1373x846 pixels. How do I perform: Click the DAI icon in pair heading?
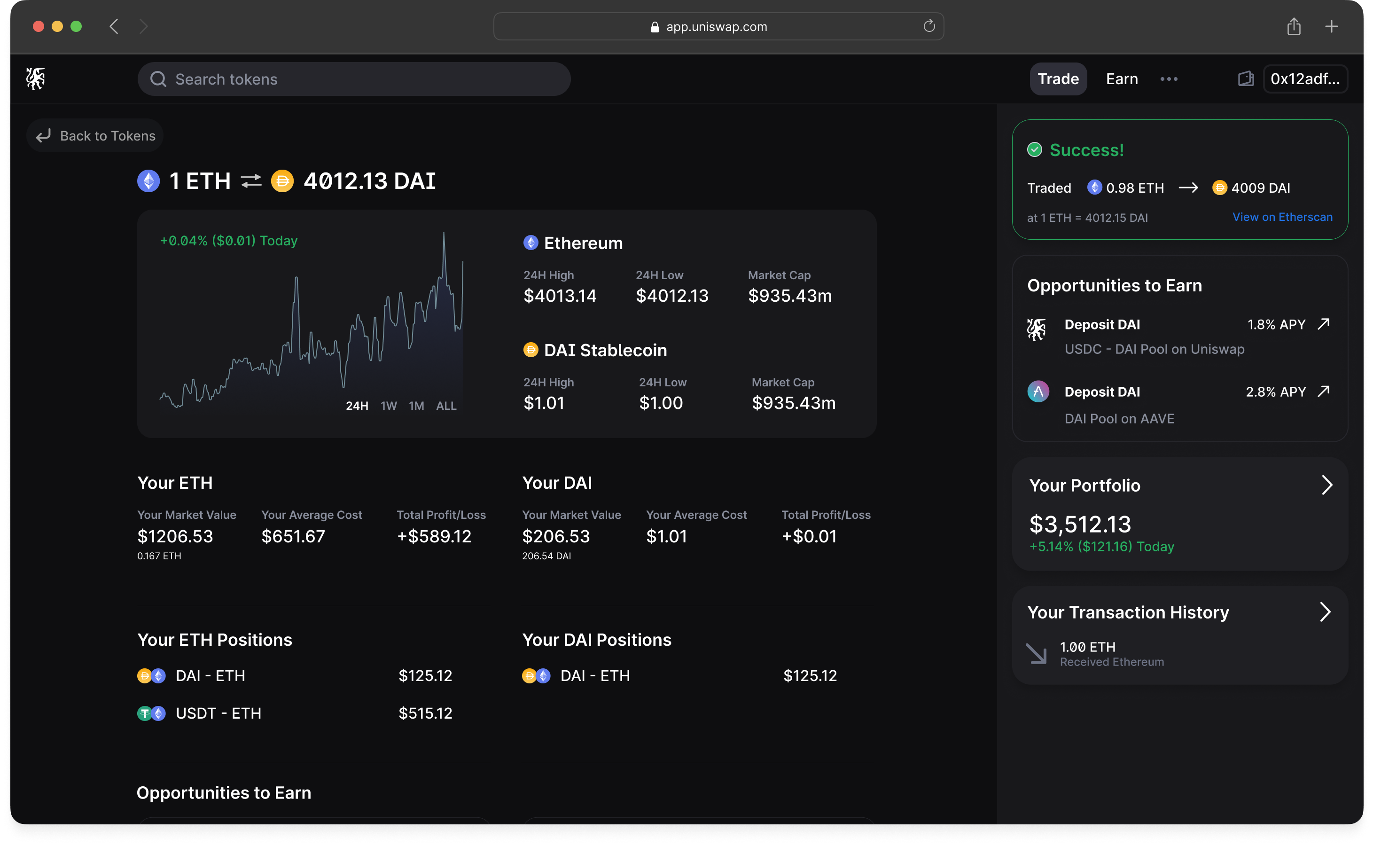(282, 181)
